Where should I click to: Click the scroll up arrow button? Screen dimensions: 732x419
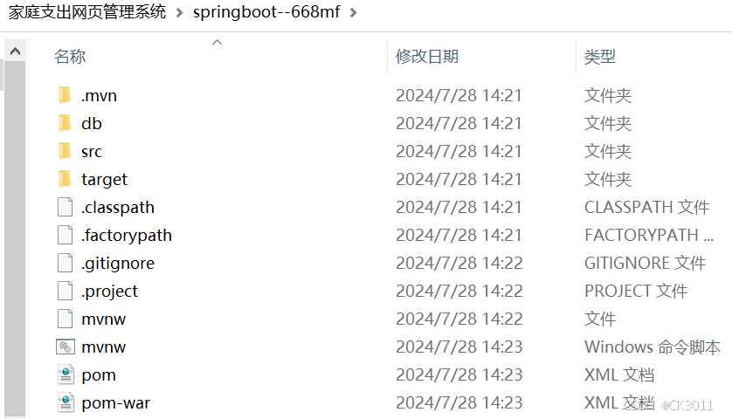[15, 51]
